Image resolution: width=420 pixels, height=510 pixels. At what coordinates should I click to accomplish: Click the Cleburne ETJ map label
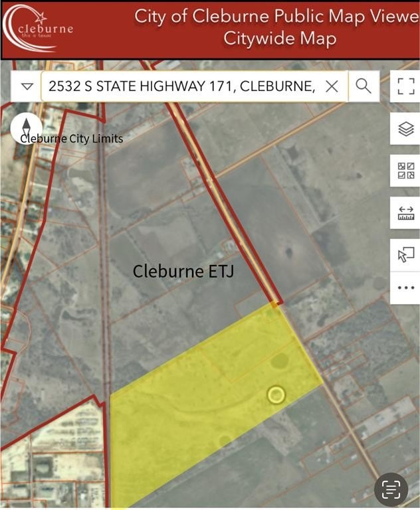pos(183,271)
